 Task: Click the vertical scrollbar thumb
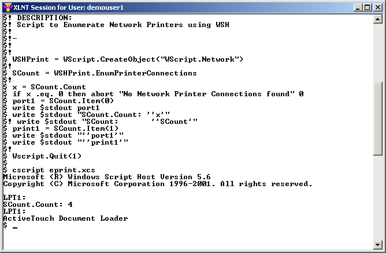tap(378, 119)
